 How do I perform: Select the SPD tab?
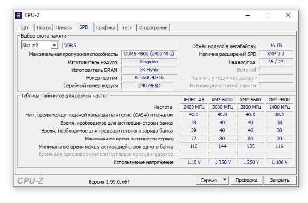click(84, 28)
